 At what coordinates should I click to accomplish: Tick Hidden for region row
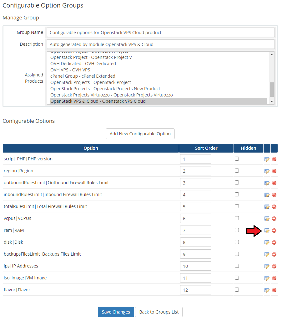click(237, 171)
